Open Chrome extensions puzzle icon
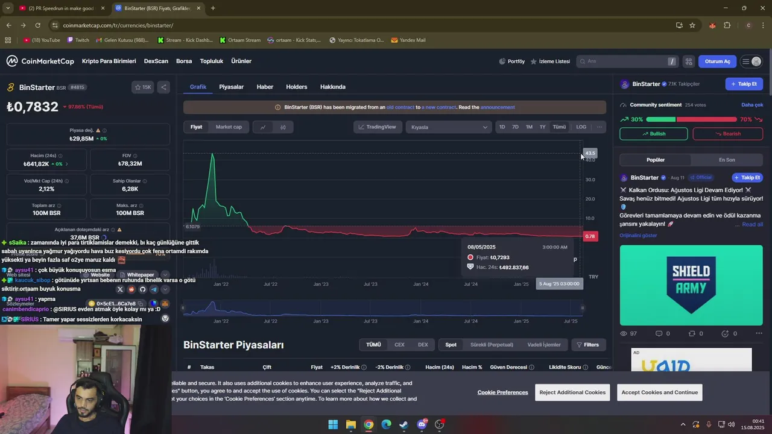This screenshot has height=434, width=772. [x=727, y=25]
